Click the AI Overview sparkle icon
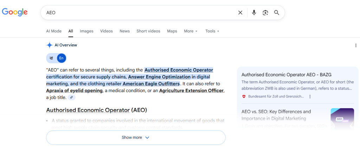This screenshot has height=148, width=360. click(x=49, y=45)
